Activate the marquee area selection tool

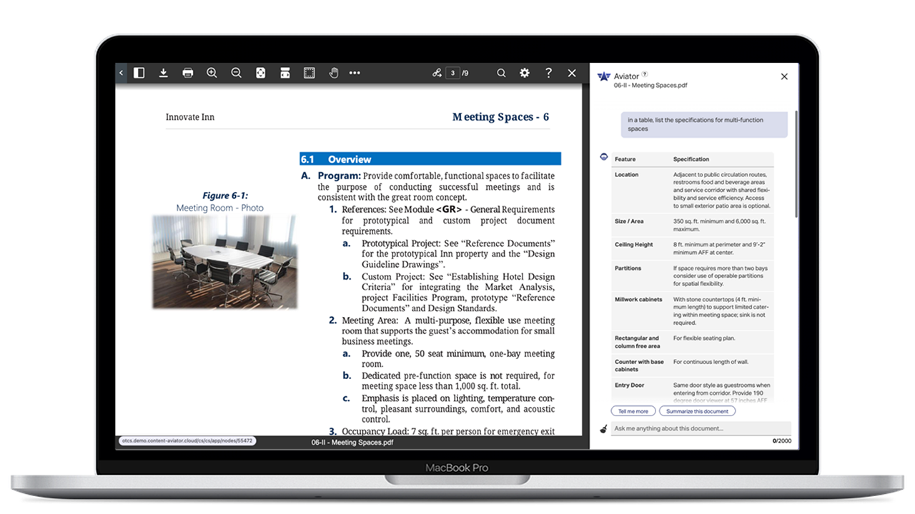[x=309, y=73]
